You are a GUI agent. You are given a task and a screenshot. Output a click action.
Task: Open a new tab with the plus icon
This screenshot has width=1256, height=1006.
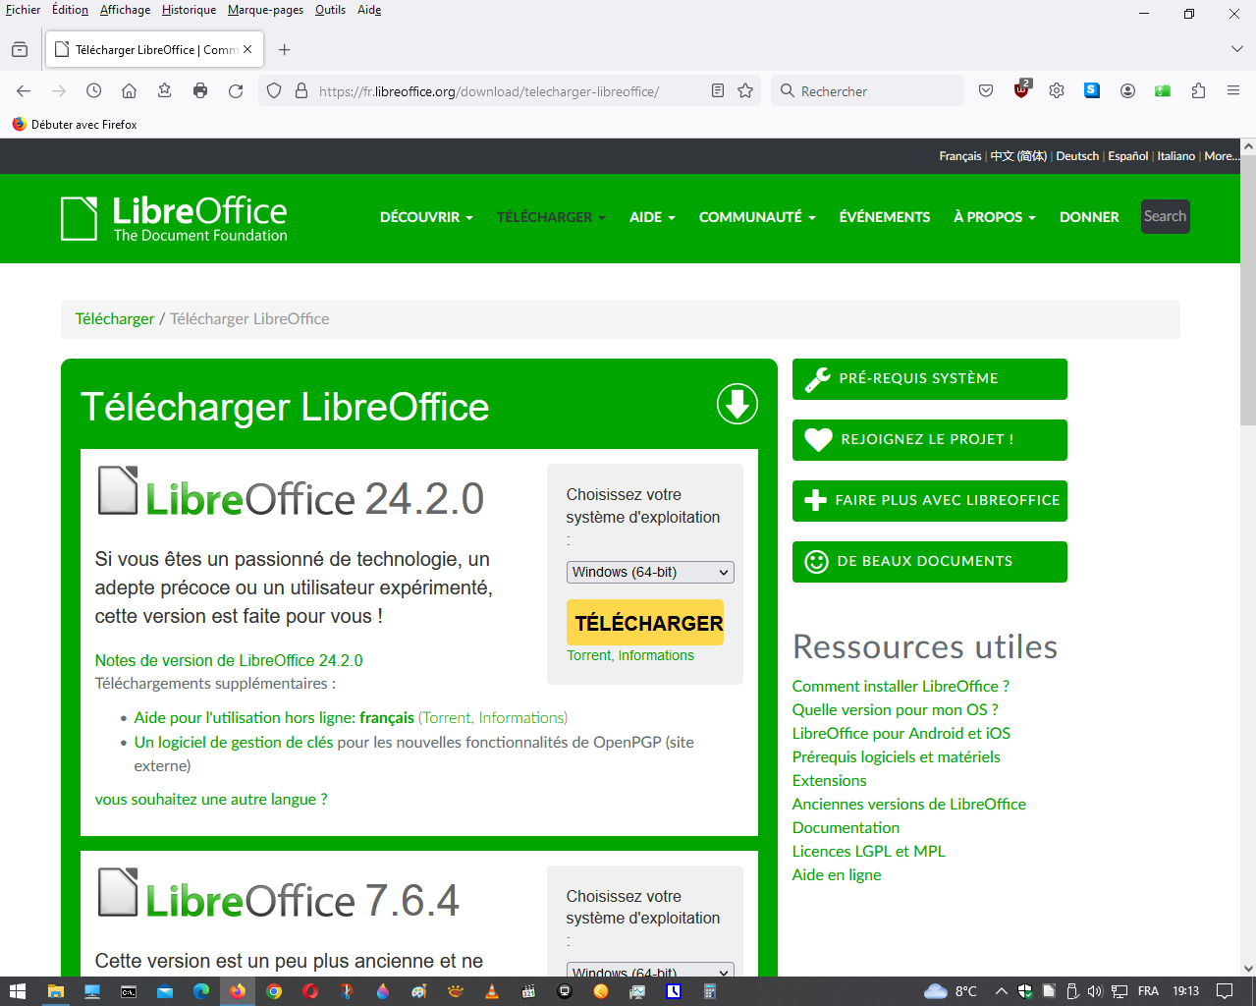click(284, 49)
